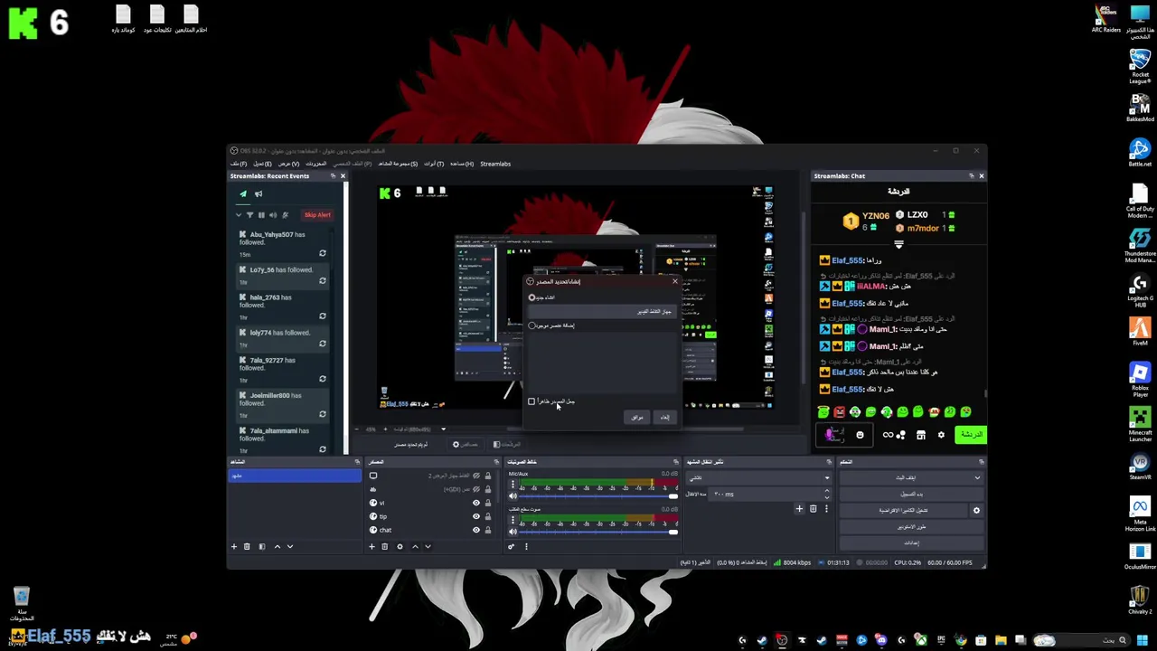Click the new source name input field
The height and width of the screenshot is (651, 1157).
coord(603,311)
